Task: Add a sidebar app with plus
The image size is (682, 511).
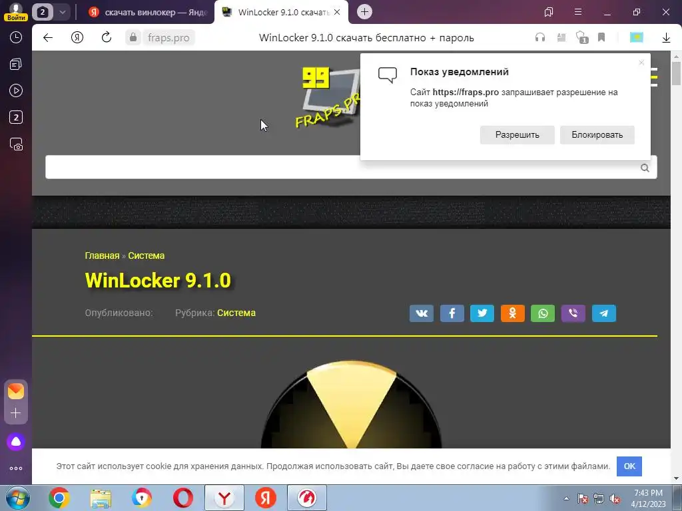Action: coord(16,413)
